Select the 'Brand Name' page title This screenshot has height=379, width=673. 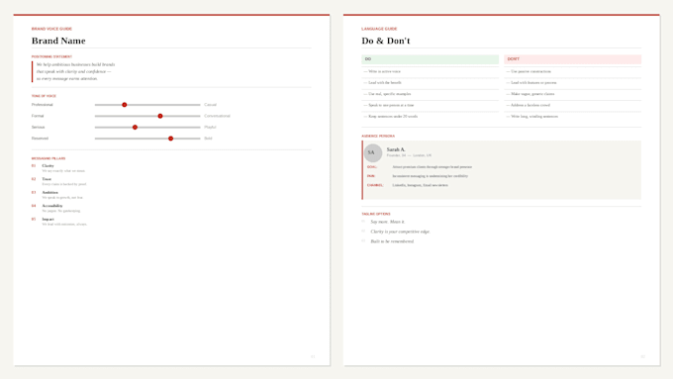(x=58, y=41)
